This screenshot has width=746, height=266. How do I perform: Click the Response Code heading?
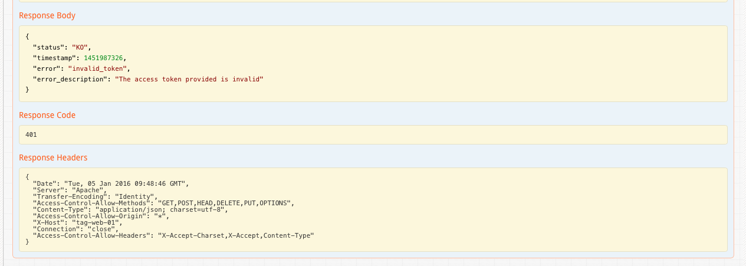click(x=47, y=115)
